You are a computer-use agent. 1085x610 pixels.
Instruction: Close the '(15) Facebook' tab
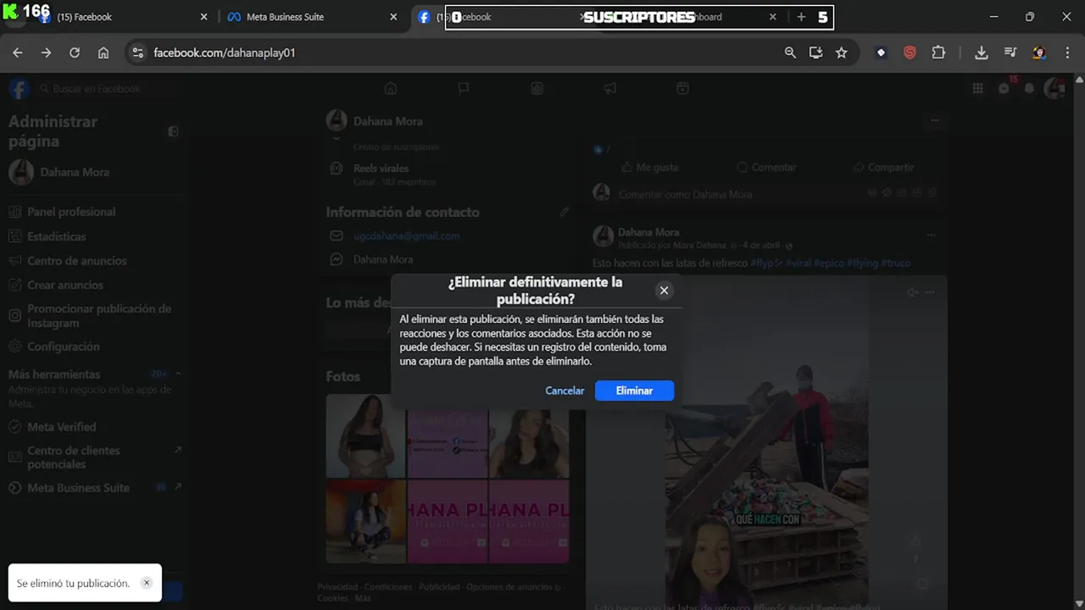(x=203, y=17)
